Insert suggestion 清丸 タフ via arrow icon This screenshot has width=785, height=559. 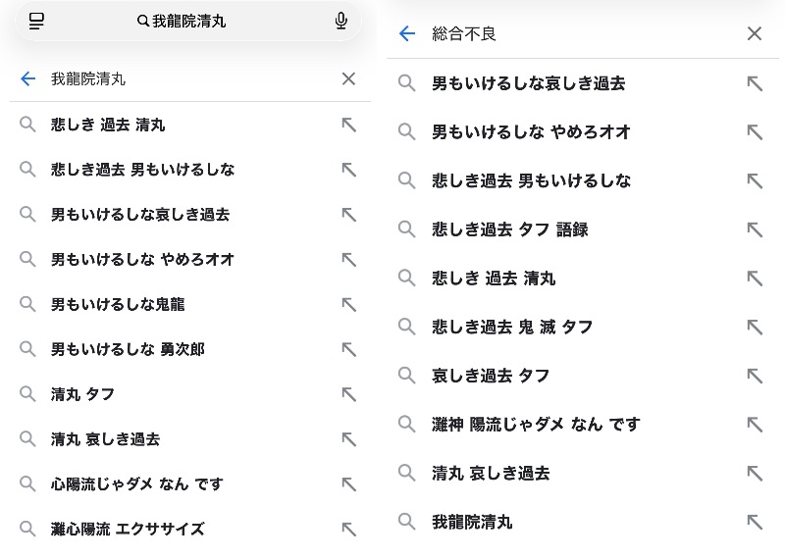pyautogui.click(x=348, y=394)
